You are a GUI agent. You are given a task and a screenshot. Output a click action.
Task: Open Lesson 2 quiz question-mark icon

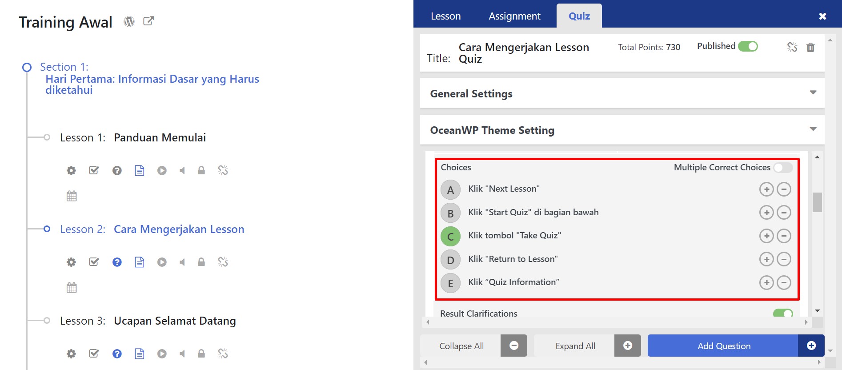click(x=117, y=262)
